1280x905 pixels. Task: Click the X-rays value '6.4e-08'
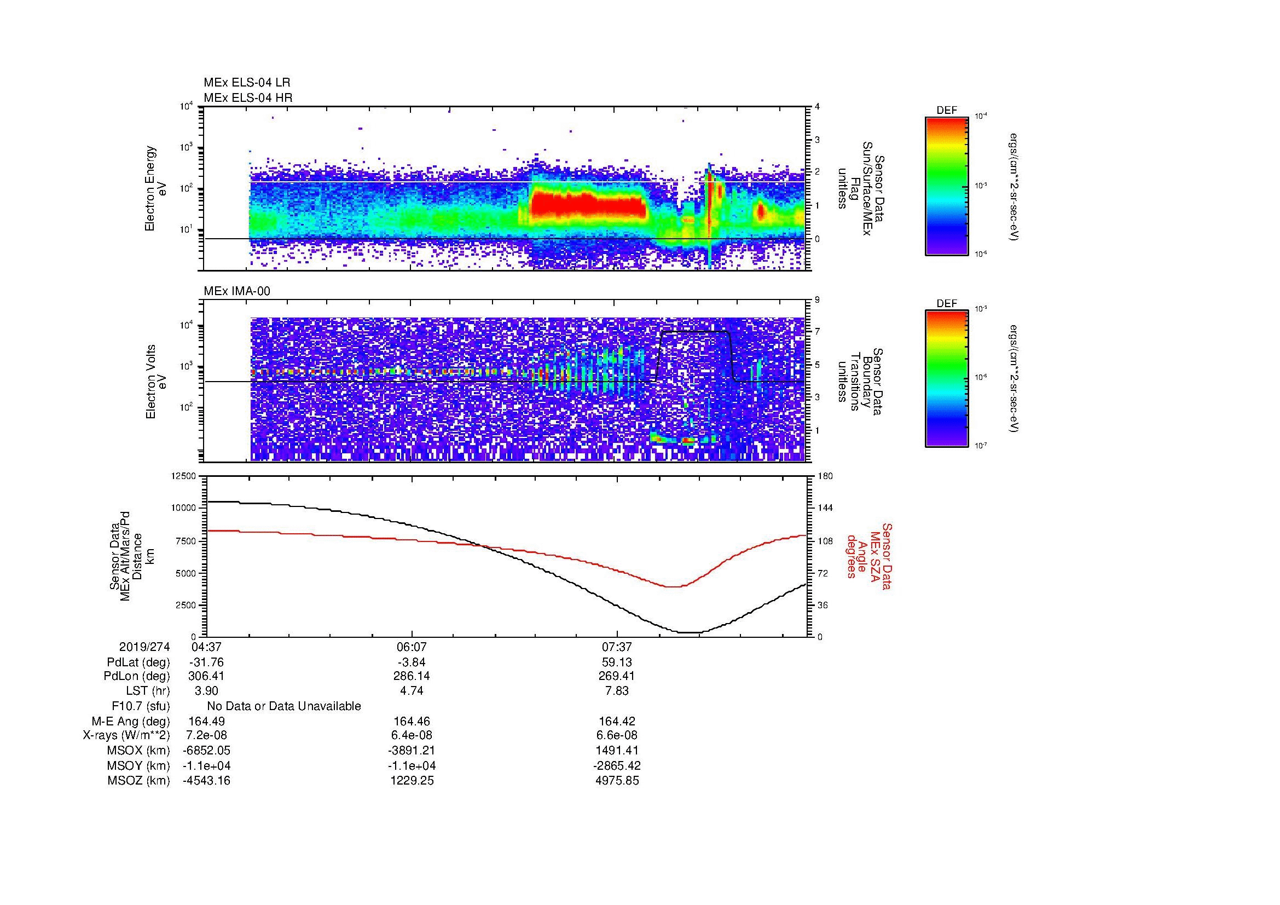click(412, 736)
